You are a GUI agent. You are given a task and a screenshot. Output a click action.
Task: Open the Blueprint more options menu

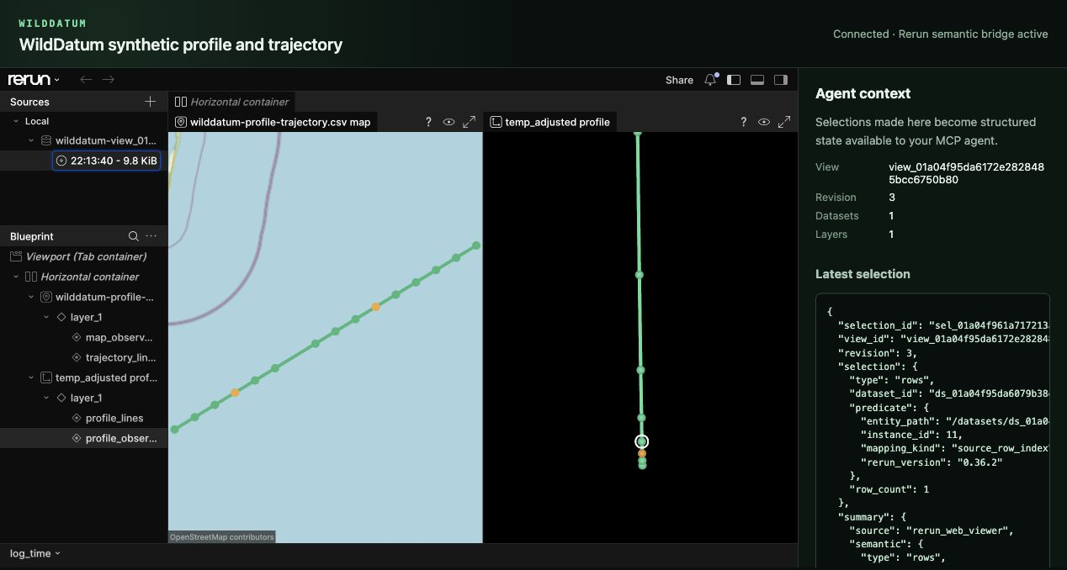pos(151,236)
